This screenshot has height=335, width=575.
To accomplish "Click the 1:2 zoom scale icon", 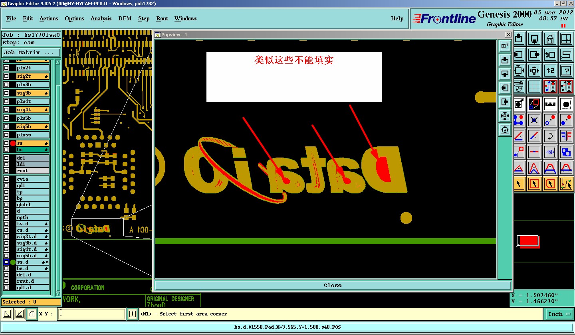I will pos(550,71).
